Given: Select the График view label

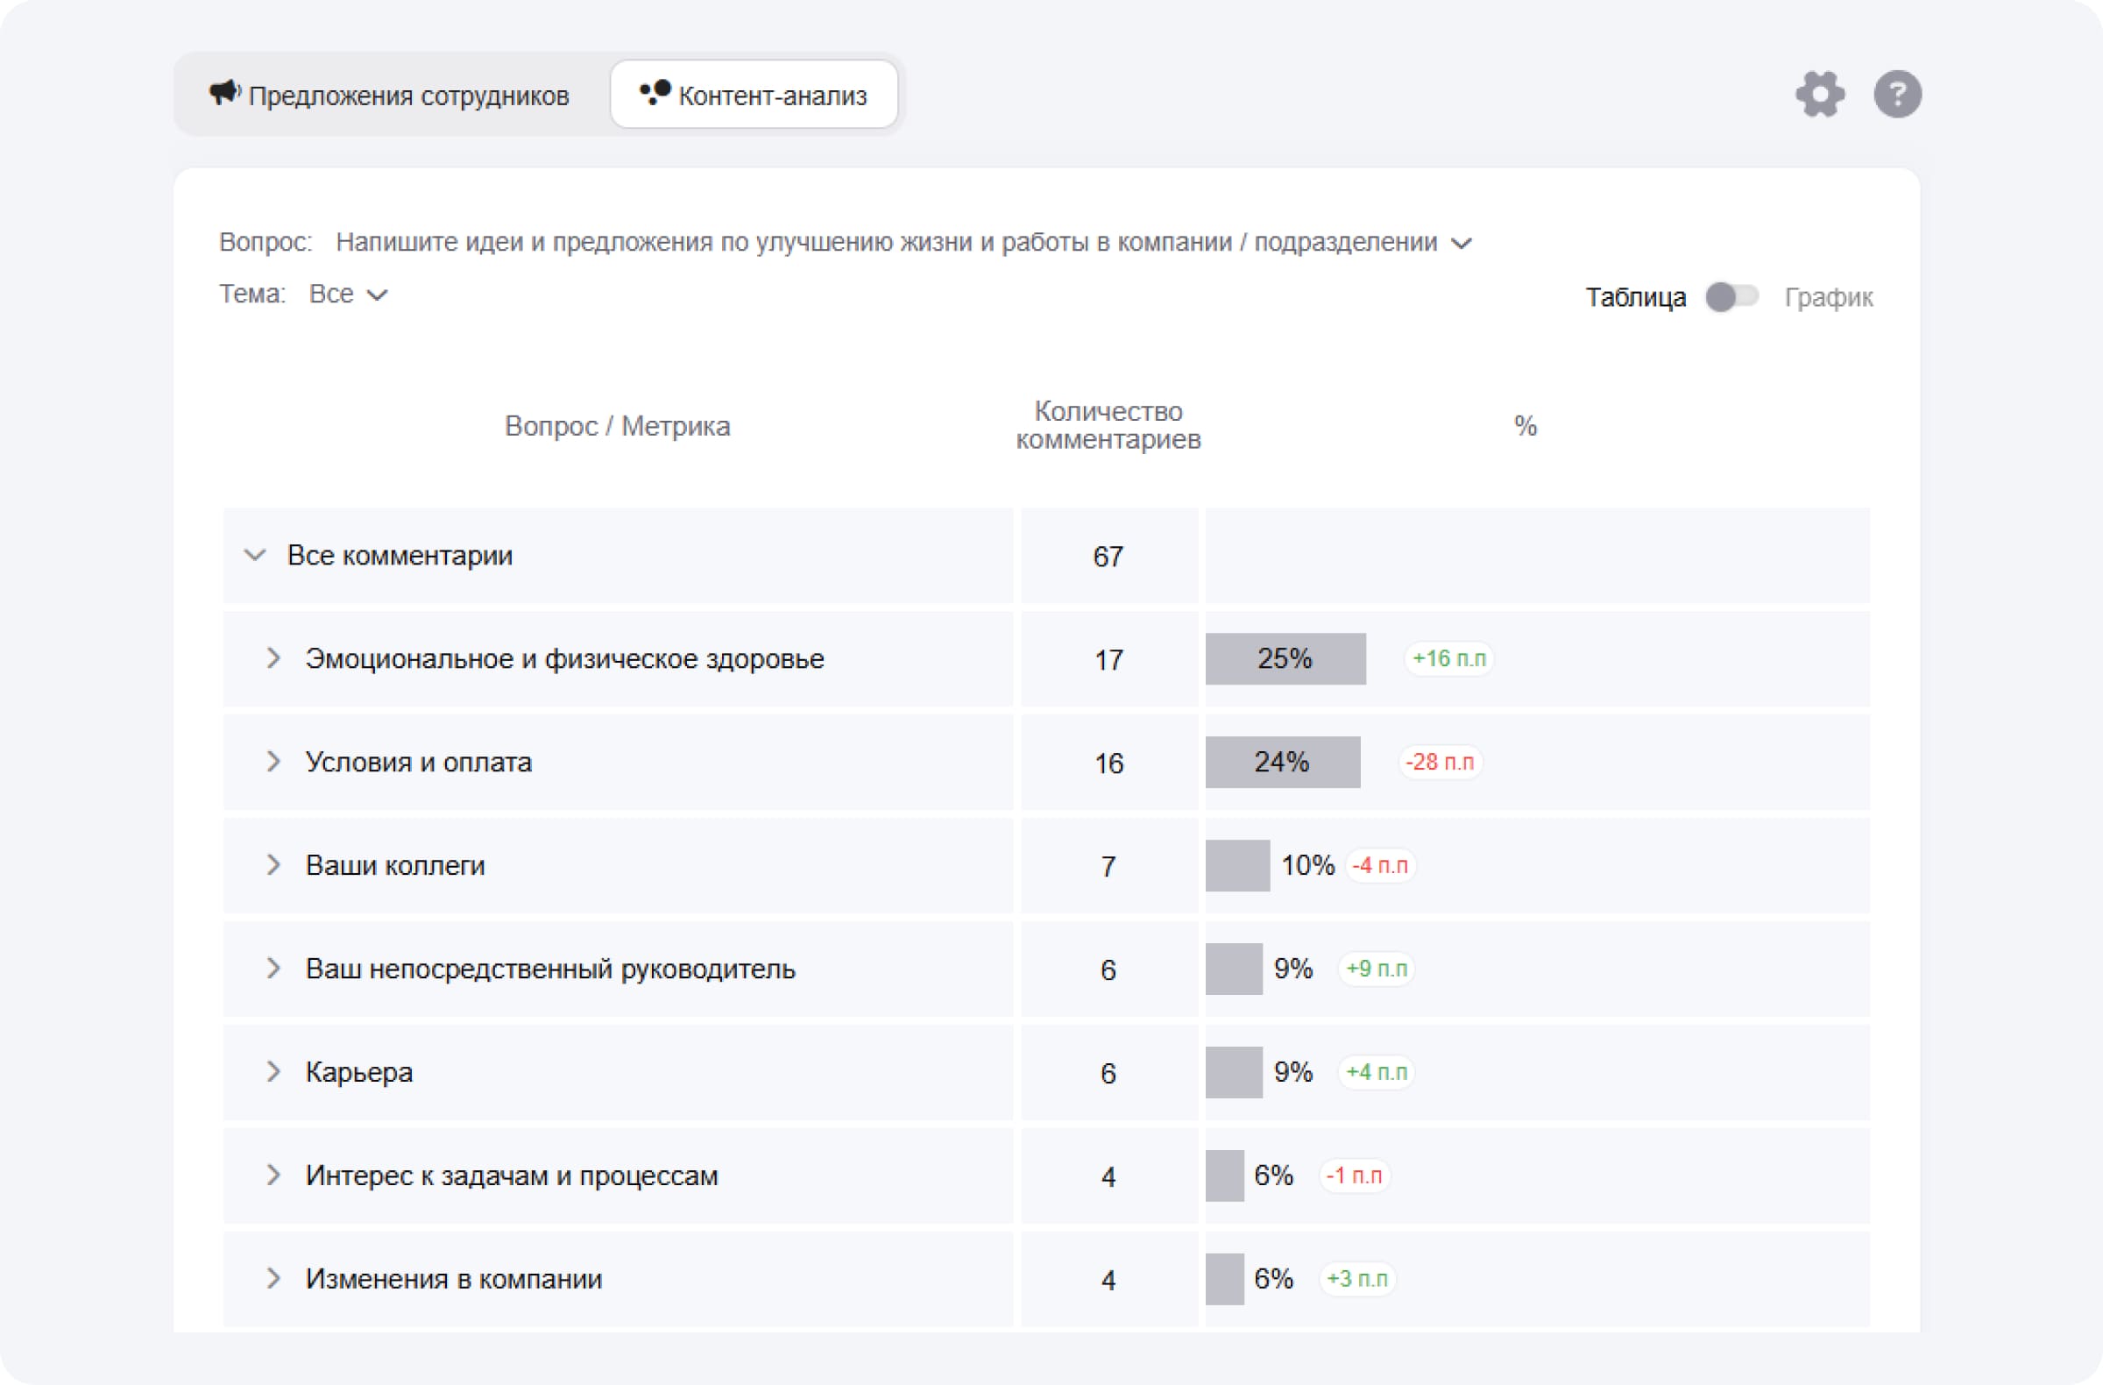Looking at the screenshot, I should coord(1827,297).
